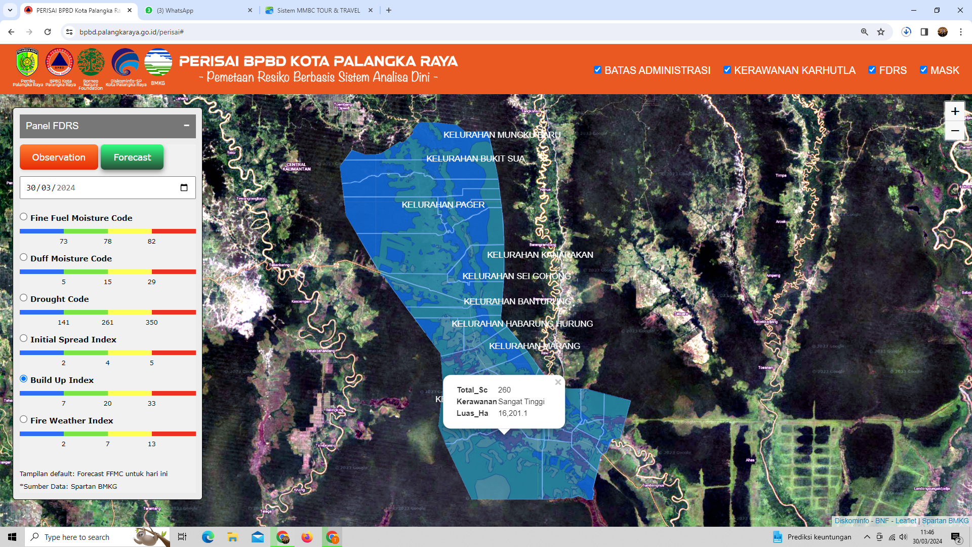Viewport: 972px width, 547px height.
Task: Click the zoom magnifier in address bar
Action: (865, 32)
